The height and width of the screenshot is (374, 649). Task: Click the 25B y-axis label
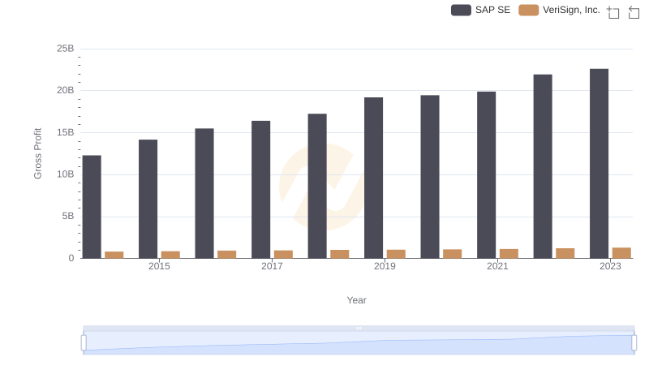click(66, 49)
